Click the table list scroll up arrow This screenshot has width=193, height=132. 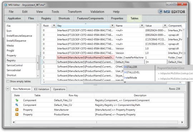pos(38,25)
